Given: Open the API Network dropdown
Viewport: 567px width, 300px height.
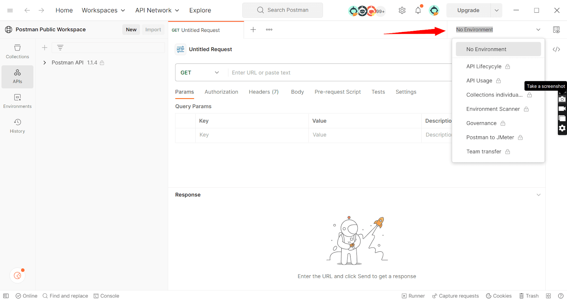Looking at the screenshot, I should click(x=157, y=10).
